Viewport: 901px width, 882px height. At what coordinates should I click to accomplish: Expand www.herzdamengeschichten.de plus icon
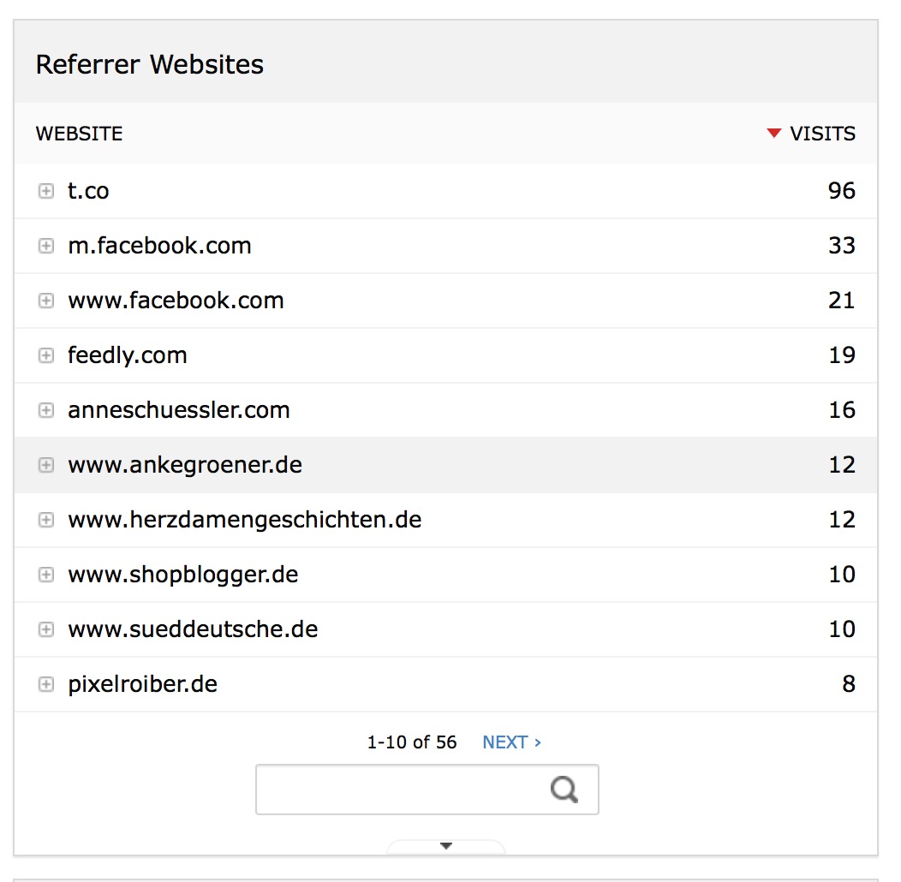click(x=46, y=520)
